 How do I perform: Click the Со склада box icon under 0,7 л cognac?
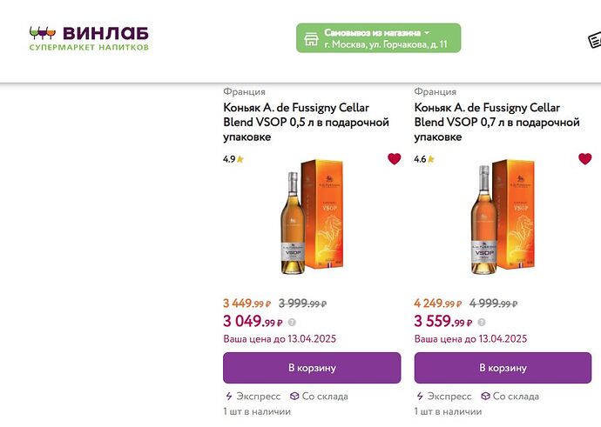point(481,397)
